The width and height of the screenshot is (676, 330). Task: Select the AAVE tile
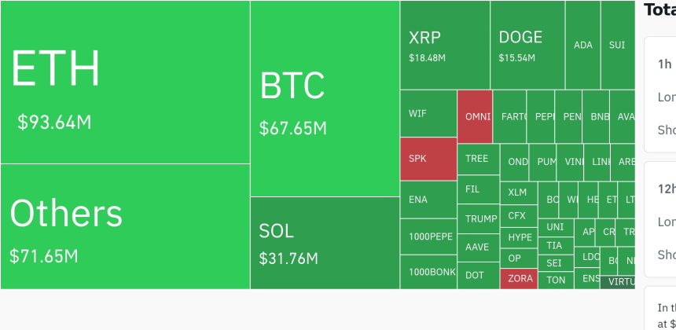tap(477, 247)
